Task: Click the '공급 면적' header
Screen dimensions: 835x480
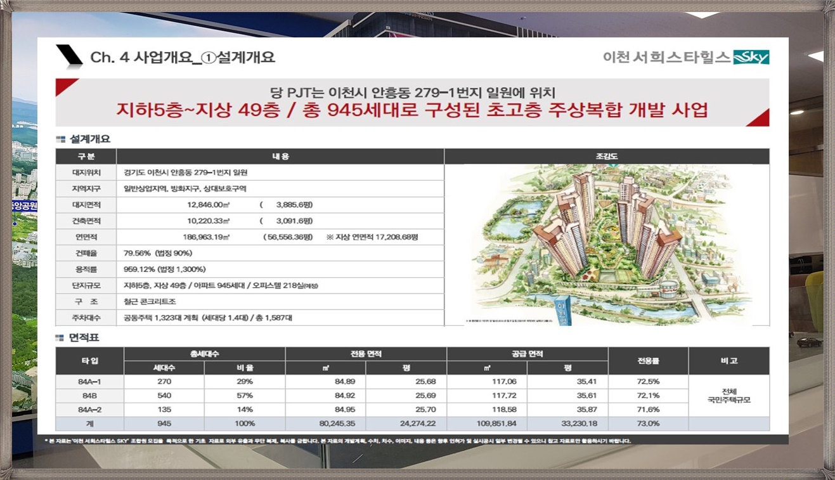Action: point(528,354)
